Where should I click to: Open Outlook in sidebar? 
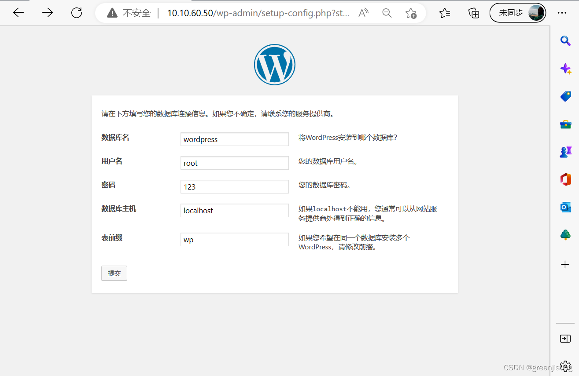pos(565,207)
